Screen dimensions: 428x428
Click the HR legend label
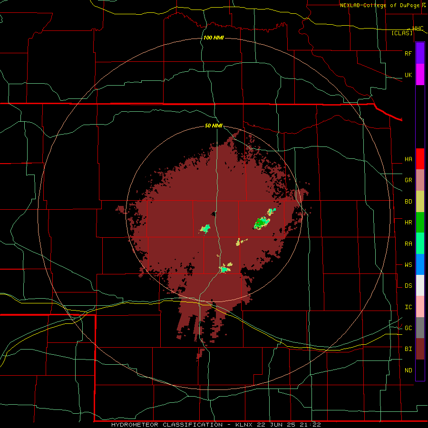click(x=408, y=223)
